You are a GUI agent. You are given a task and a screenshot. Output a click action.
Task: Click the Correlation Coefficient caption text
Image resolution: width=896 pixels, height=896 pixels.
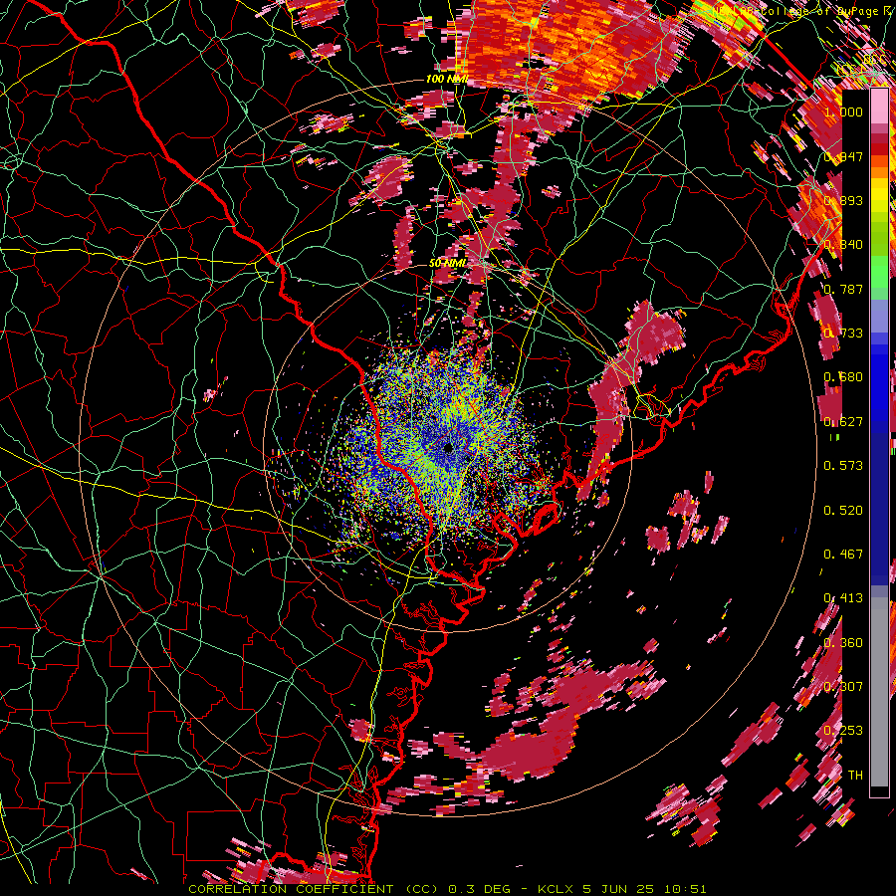pos(447,889)
